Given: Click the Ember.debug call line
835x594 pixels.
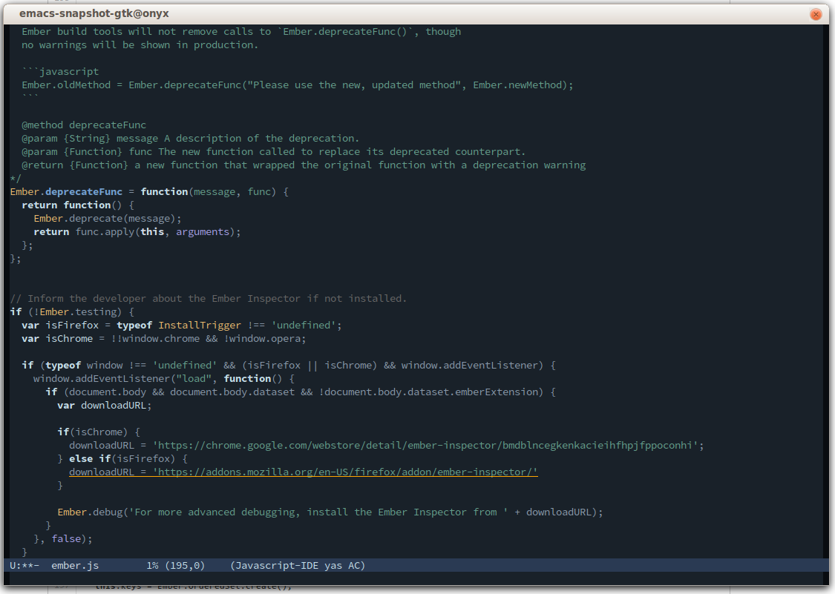Looking at the screenshot, I should click(x=330, y=512).
